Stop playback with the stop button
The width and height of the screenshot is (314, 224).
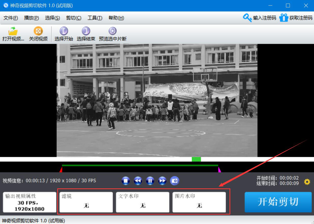[x=126, y=181]
